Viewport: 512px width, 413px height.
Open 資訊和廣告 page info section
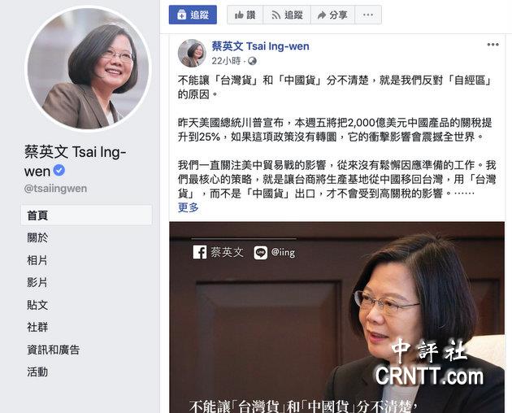53,350
